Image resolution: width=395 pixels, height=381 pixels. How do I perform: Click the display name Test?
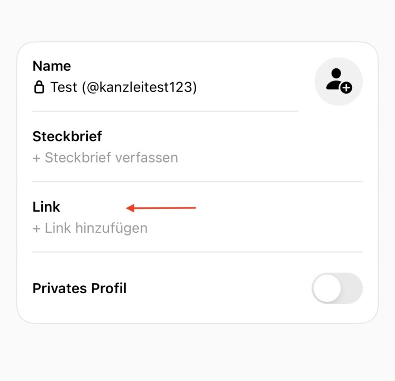pos(64,87)
